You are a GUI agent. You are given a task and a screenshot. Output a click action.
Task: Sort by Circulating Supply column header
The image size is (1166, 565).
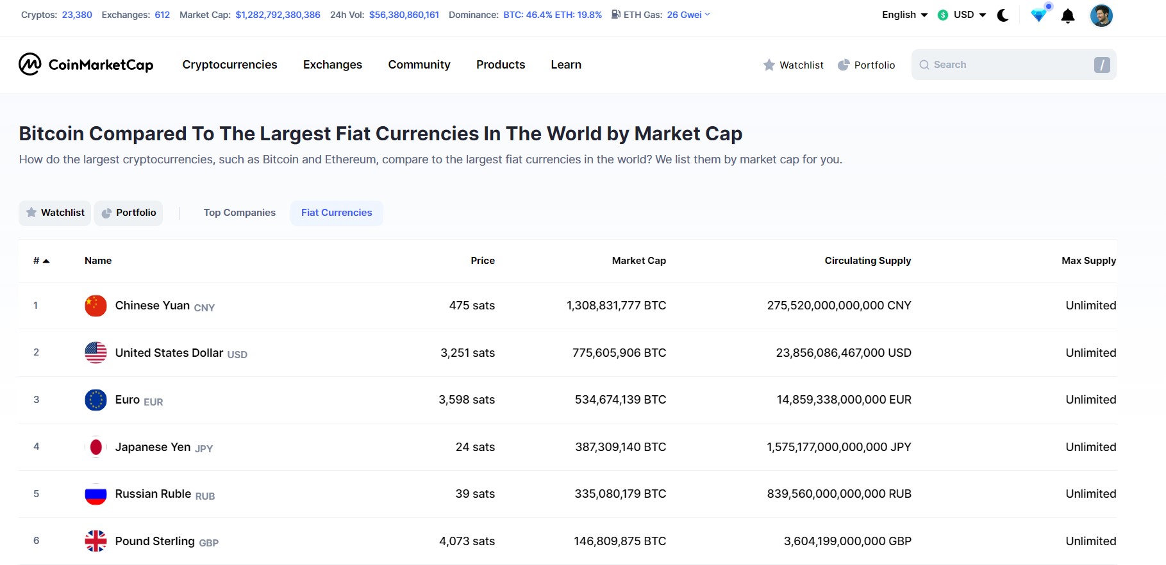pos(868,261)
